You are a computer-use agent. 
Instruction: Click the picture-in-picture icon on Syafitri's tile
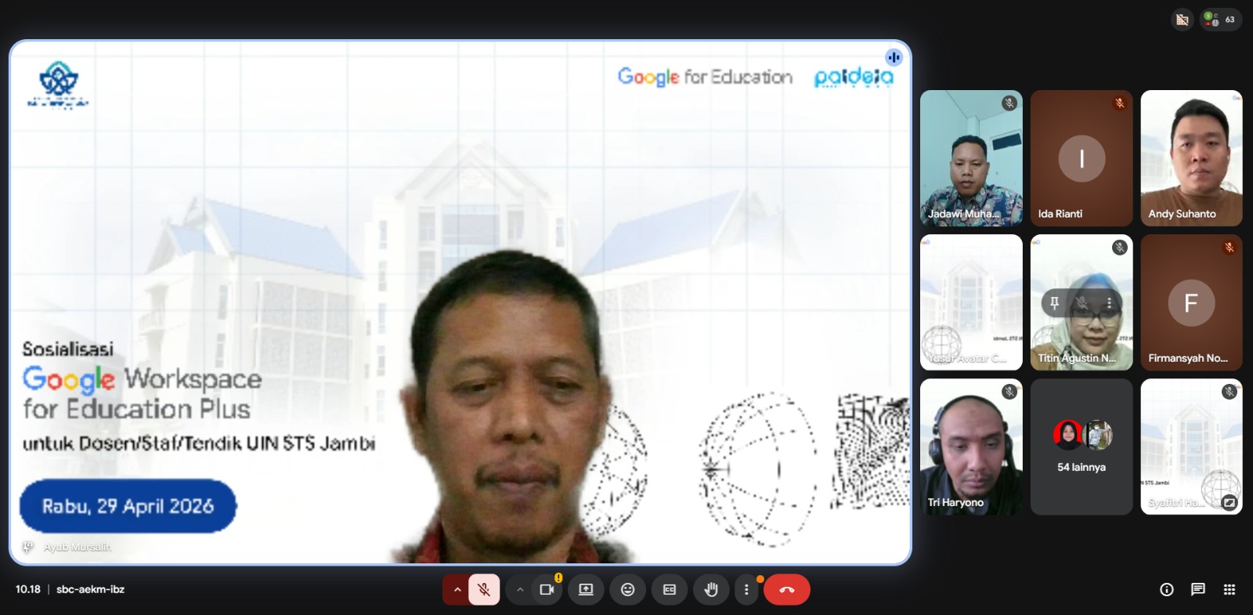click(x=1230, y=502)
